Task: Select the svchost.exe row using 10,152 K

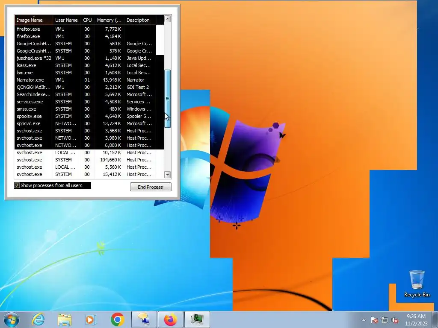Action: point(89,152)
